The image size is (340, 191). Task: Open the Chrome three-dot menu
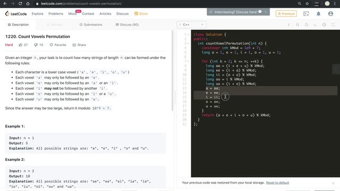(335, 4)
